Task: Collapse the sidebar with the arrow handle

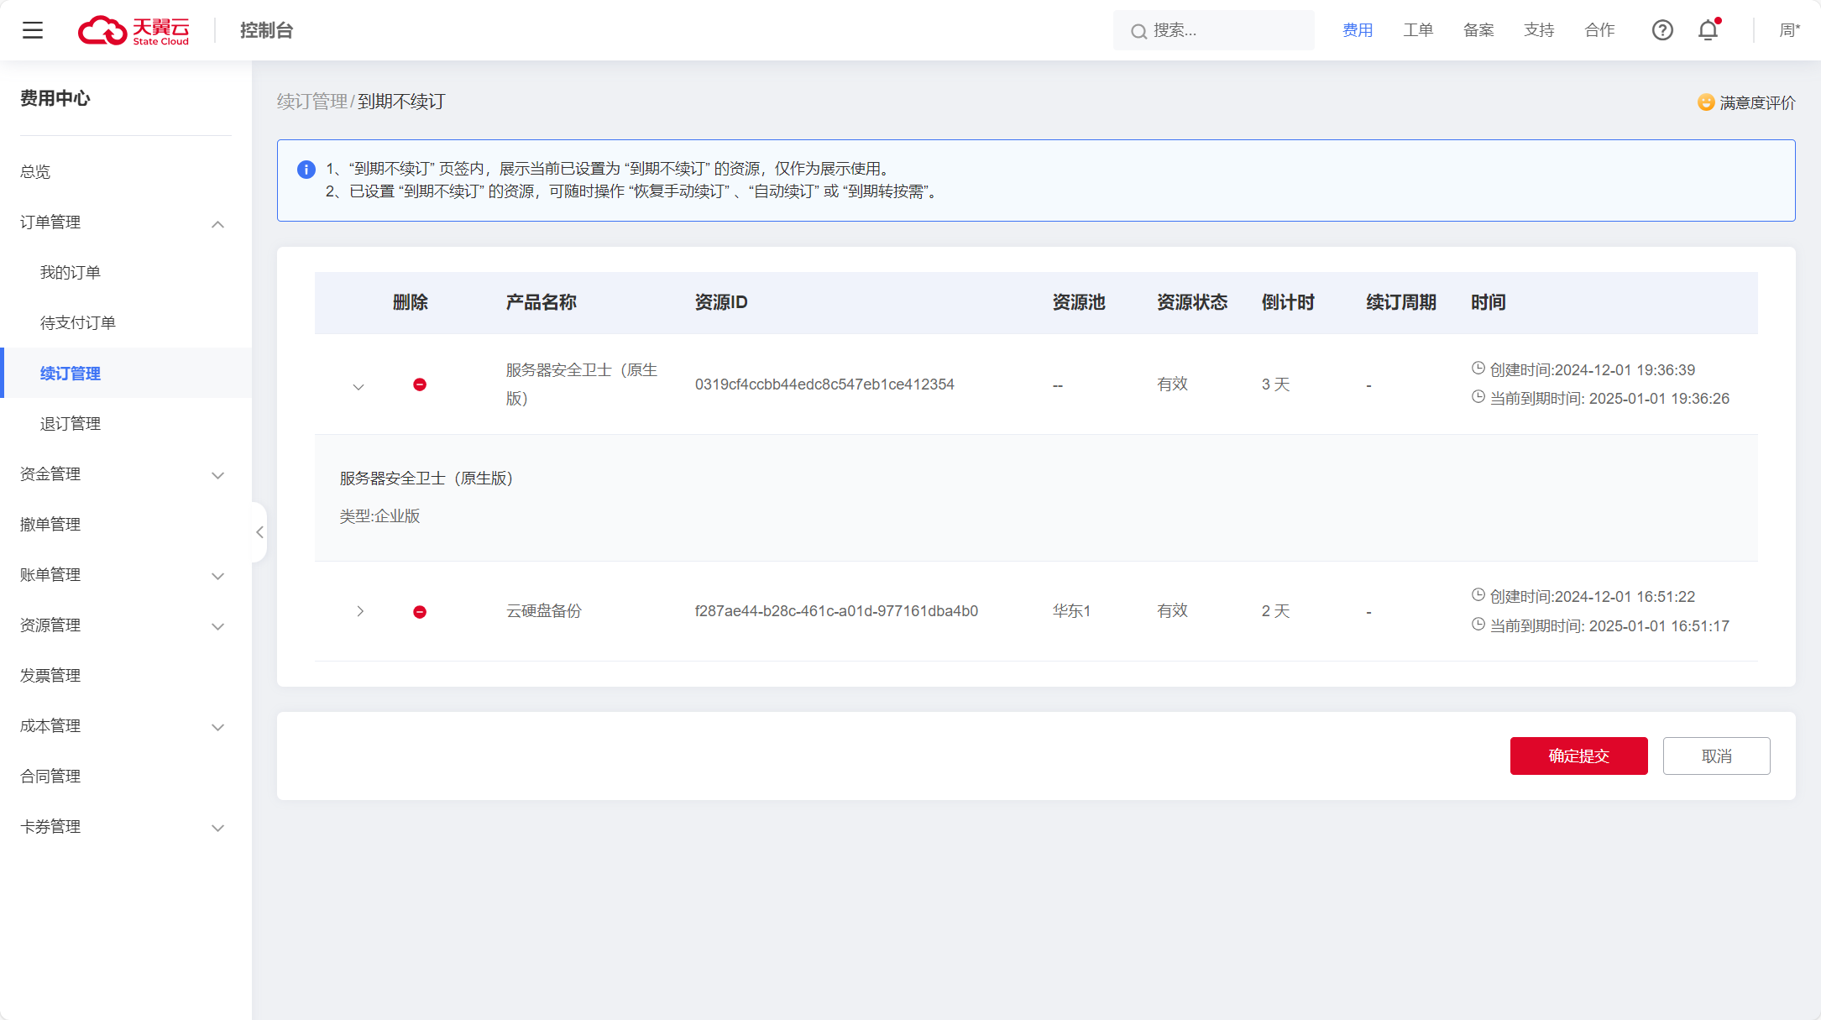Action: point(259,532)
